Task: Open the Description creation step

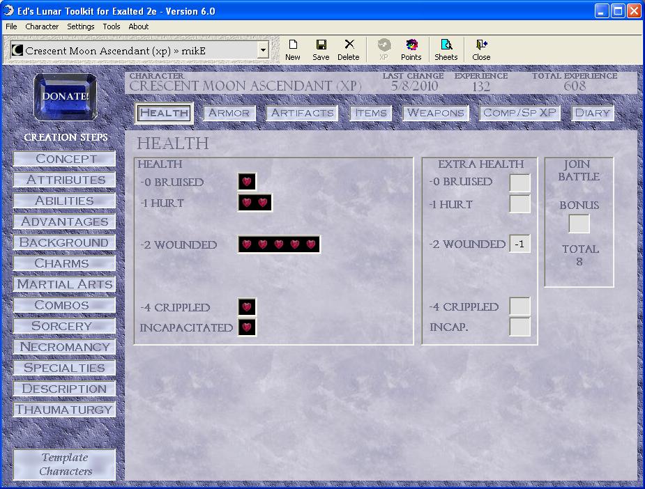Action: pyautogui.click(x=65, y=389)
